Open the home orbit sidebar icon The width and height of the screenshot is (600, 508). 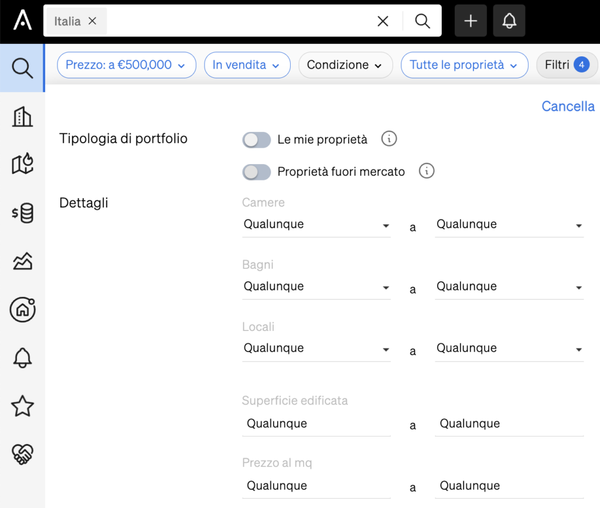coord(23,309)
